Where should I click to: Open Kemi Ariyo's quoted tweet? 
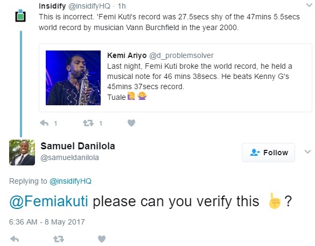(x=176, y=78)
